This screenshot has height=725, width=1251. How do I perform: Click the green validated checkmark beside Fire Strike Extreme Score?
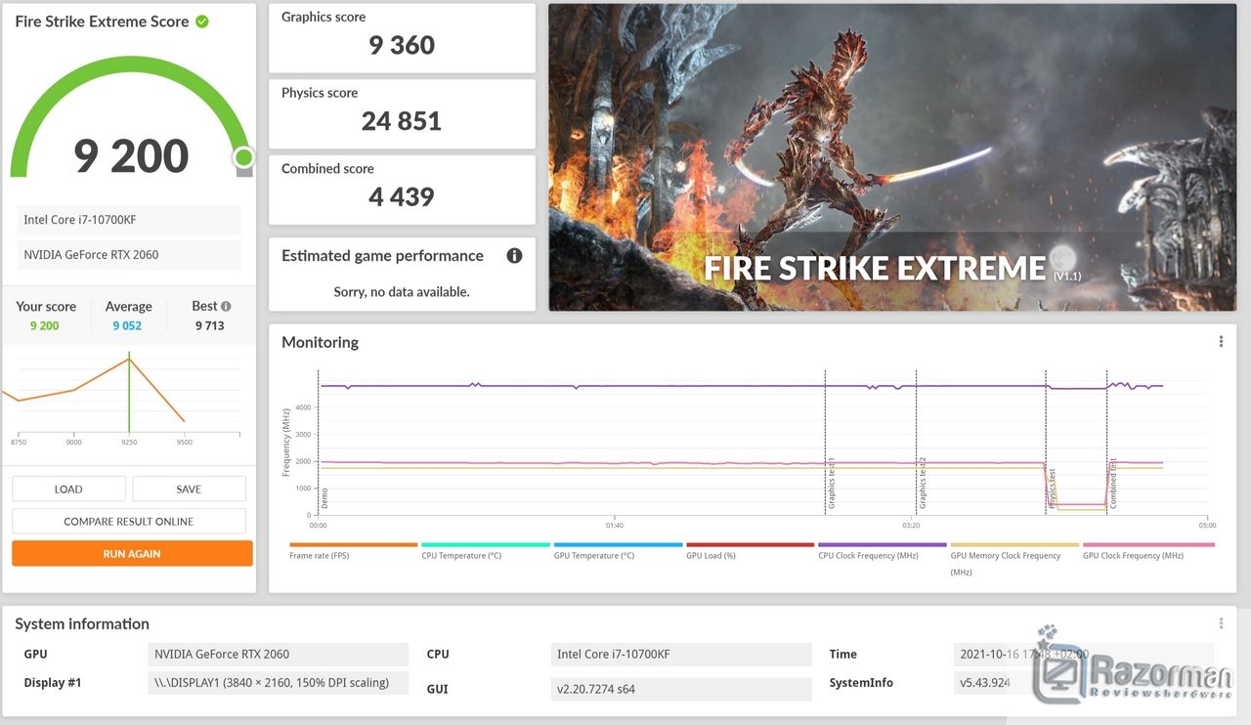202,21
